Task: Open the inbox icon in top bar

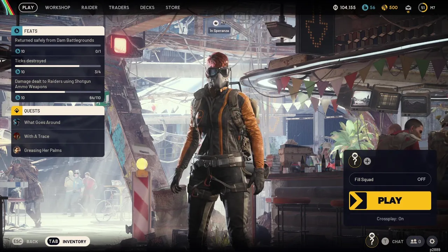Action: tap(408, 8)
